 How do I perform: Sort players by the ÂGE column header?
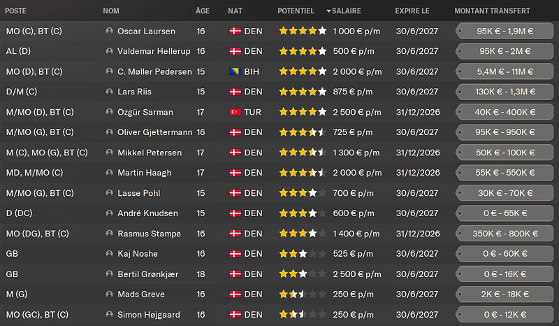pyautogui.click(x=203, y=11)
